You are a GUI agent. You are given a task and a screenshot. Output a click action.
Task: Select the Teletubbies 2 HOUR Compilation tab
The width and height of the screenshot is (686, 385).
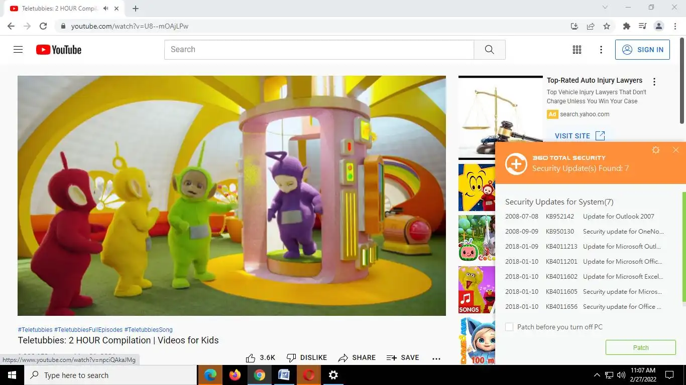(x=64, y=9)
